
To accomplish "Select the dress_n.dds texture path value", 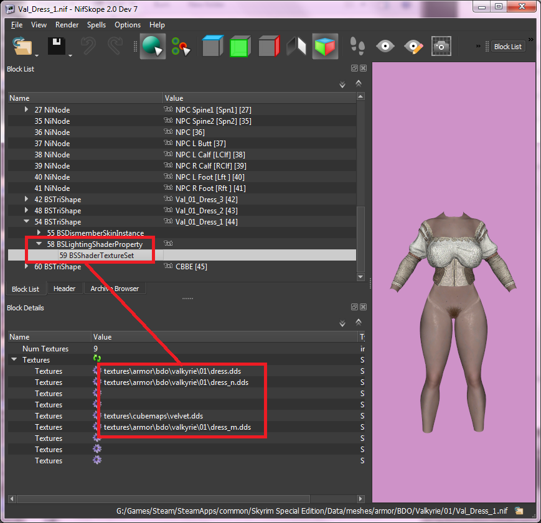I will (176, 382).
